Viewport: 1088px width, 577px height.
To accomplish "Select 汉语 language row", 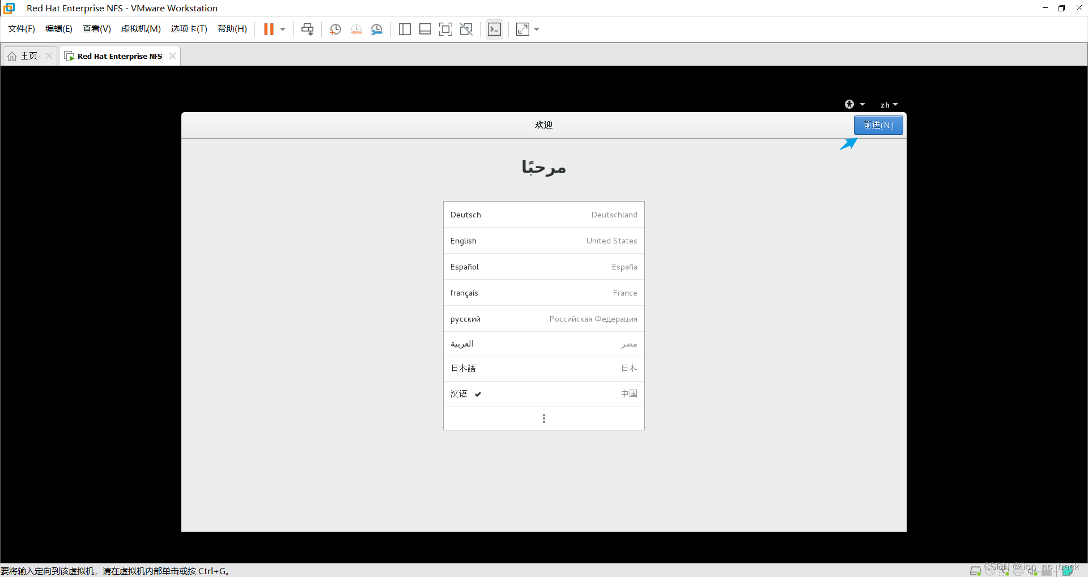I will [x=544, y=394].
